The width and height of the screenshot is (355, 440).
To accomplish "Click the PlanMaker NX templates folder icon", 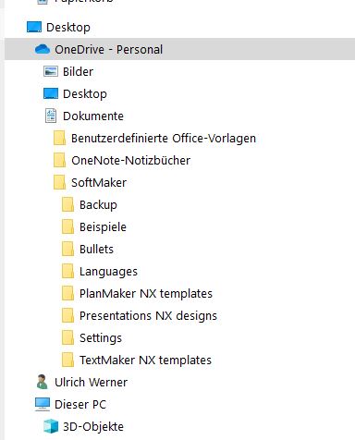I will click(67, 293).
